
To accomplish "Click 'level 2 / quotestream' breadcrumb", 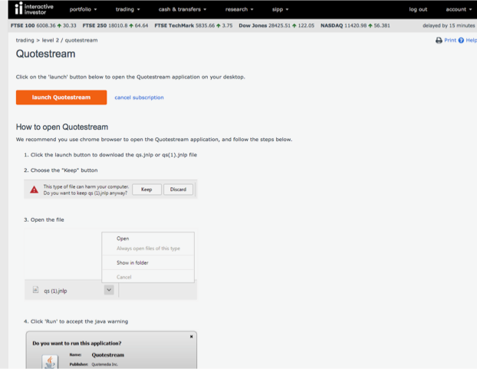I will pyautogui.click(x=70, y=40).
